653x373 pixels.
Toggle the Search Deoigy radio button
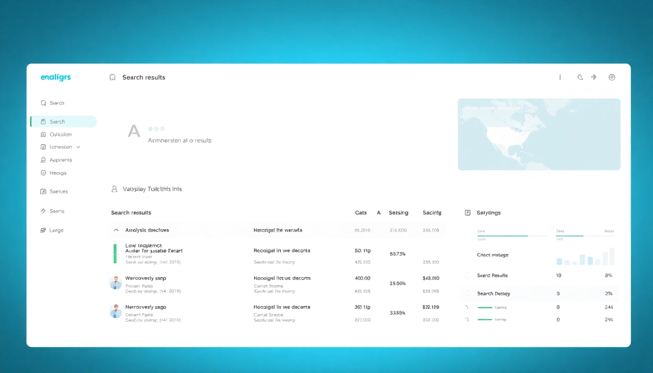(467, 293)
